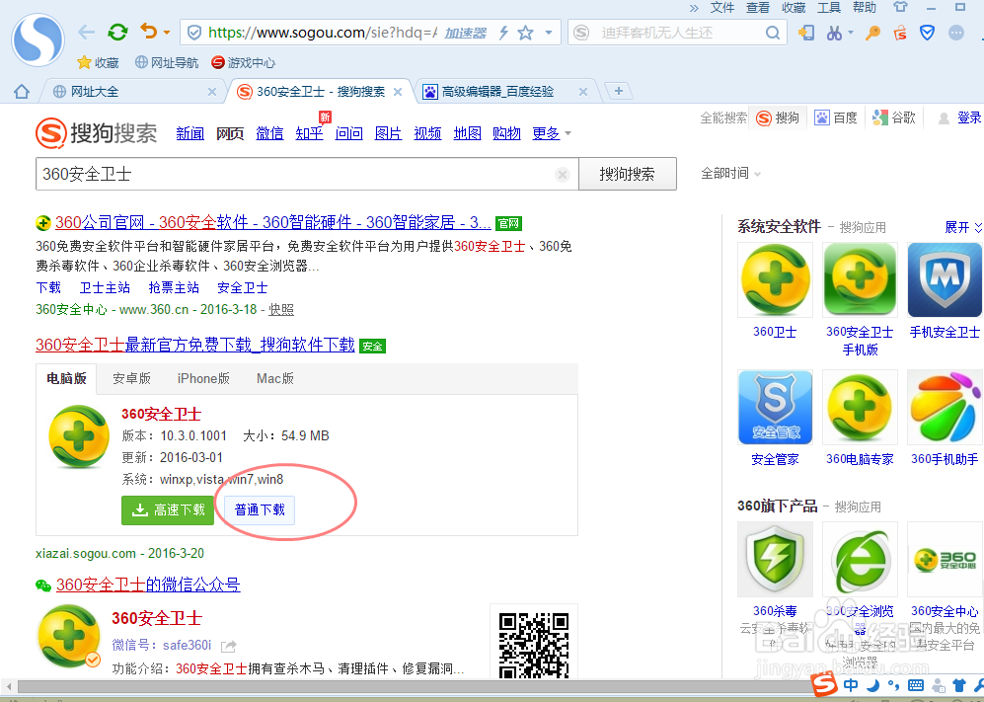This screenshot has width=984, height=702.
Task: Clear search query with X icon
Action: click(563, 175)
